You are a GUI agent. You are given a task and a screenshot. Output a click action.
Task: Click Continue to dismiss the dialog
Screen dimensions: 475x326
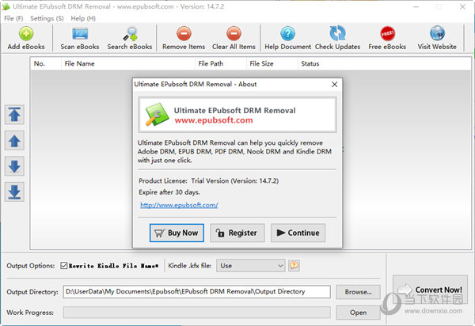298,233
